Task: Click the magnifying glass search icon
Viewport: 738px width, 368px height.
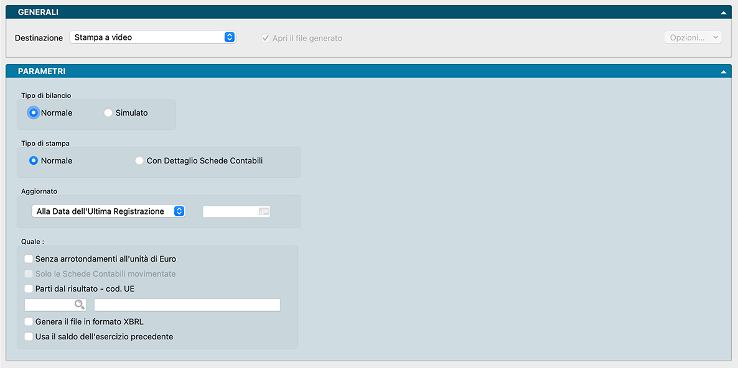Action: point(79,305)
